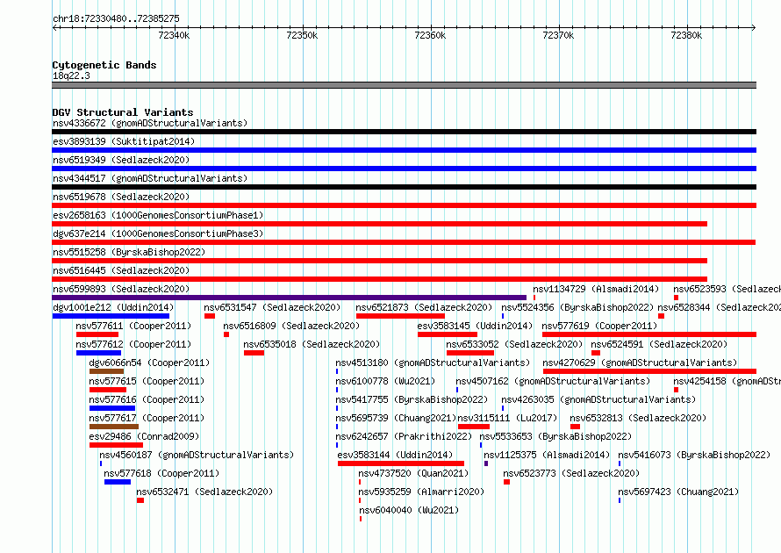
Task: Select nsv4737520 Quan2021 label
Action: pyautogui.click(x=413, y=473)
